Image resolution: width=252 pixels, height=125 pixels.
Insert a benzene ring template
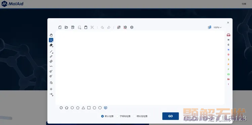[x=61, y=108]
